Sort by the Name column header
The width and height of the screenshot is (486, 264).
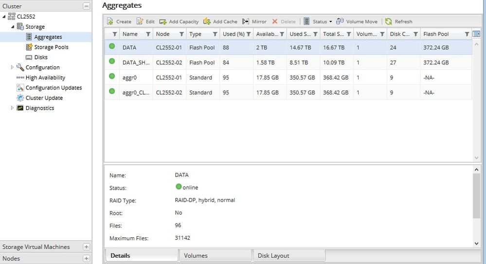(x=130, y=34)
